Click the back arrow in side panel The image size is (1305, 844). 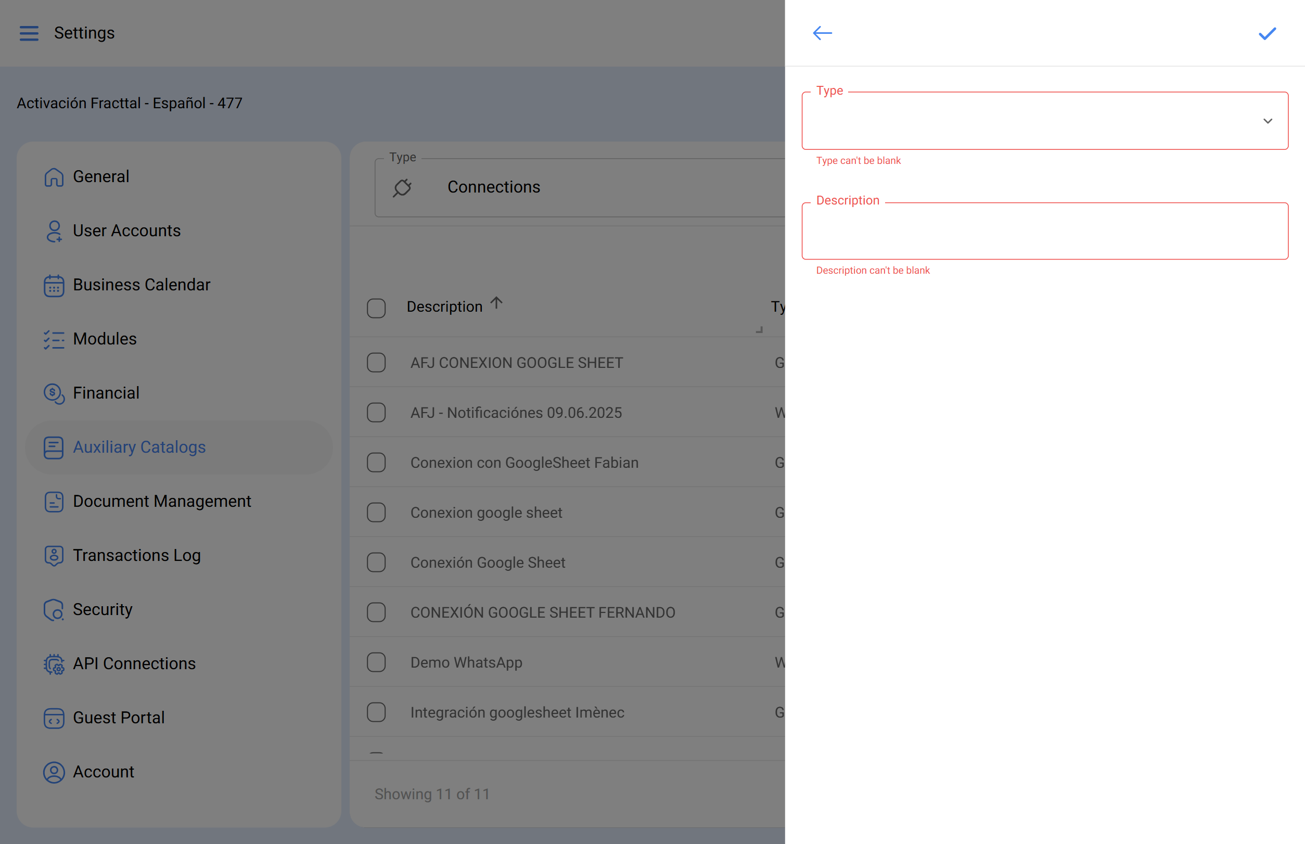tap(822, 33)
